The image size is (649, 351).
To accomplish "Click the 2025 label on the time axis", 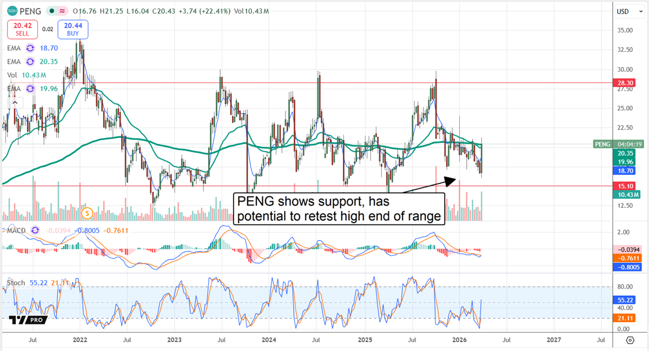I will [365, 340].
